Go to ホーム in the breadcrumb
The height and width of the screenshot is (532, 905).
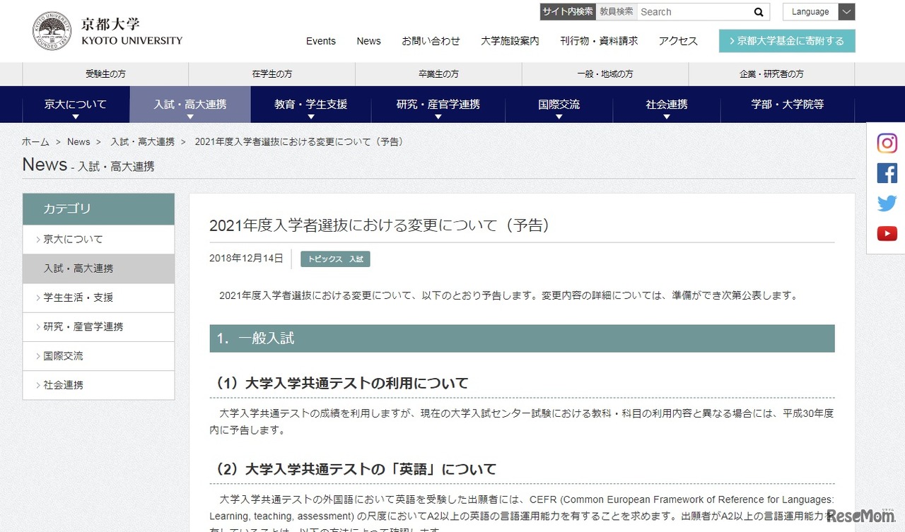click(x=35, y=141)
